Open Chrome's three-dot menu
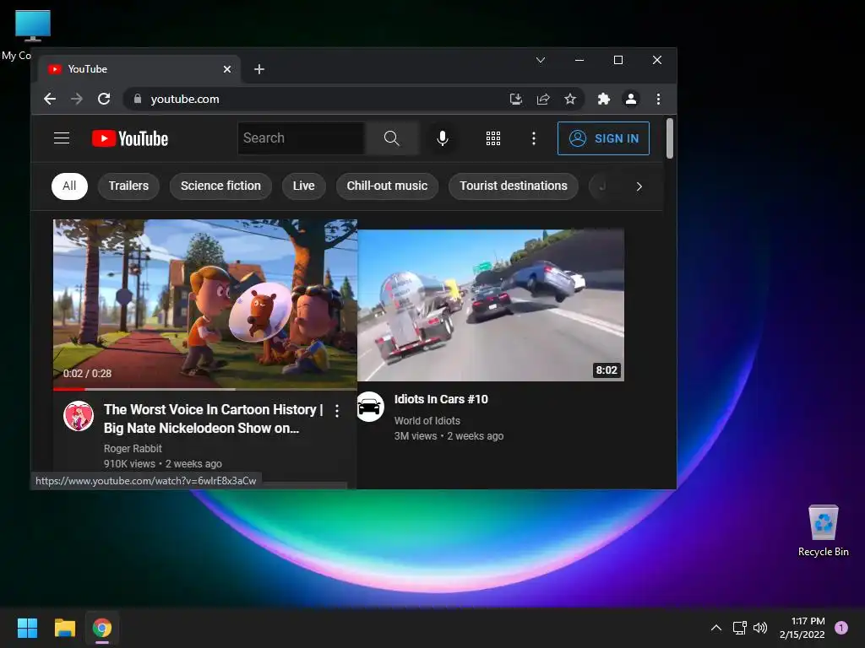 pos(658,100)
